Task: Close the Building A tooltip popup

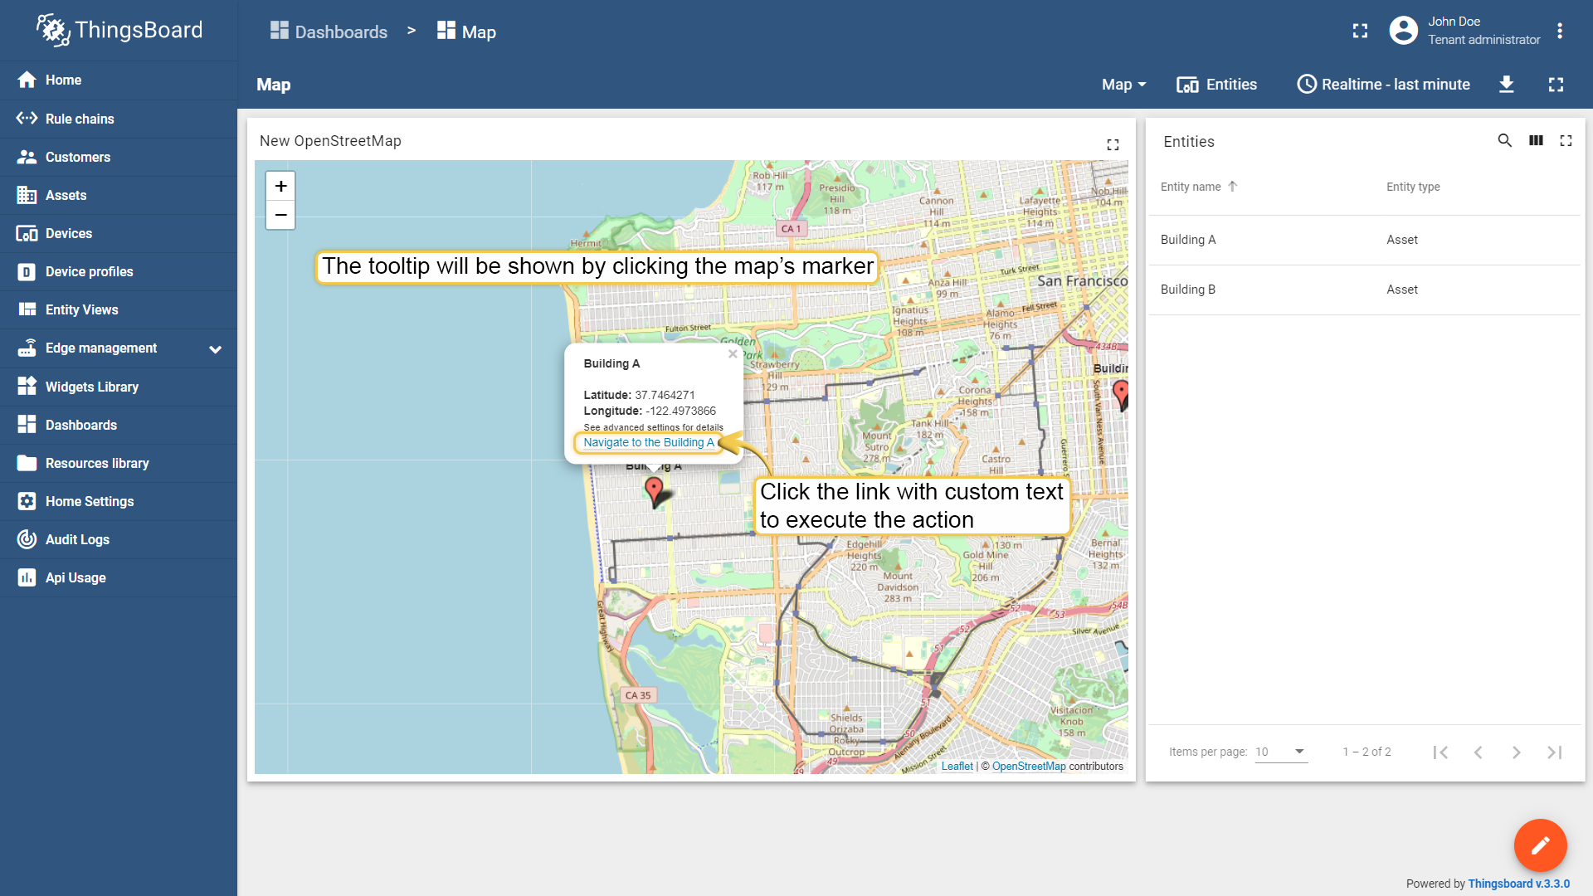Action: (733, 353)
